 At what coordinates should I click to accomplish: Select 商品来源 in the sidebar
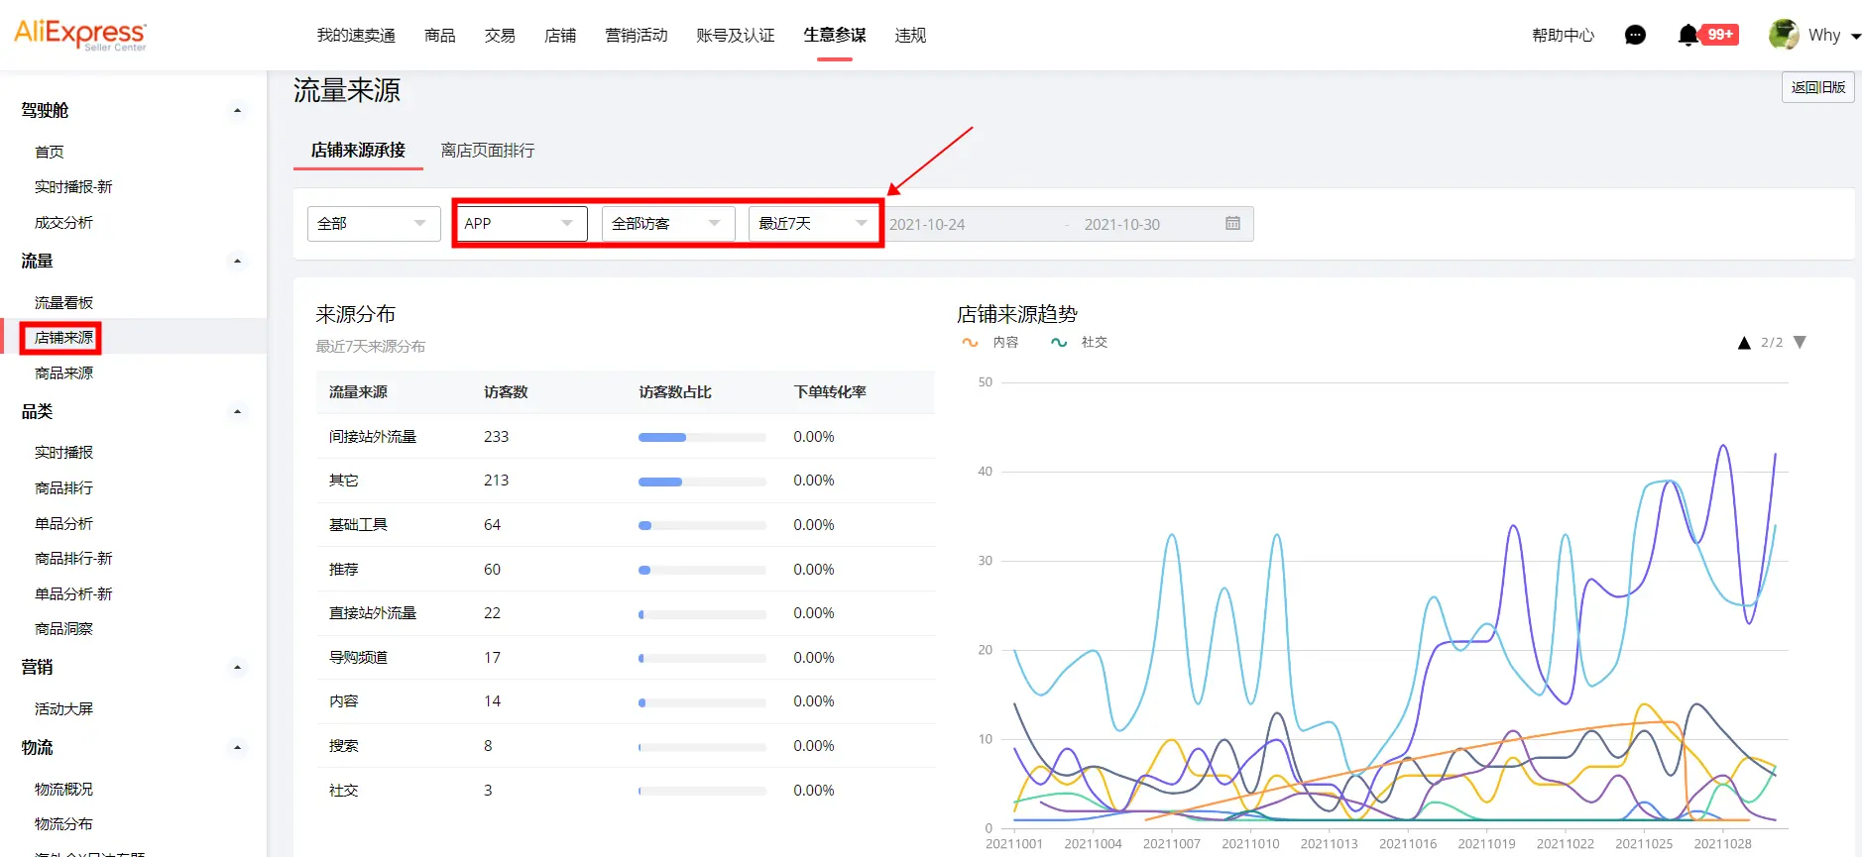63,374
